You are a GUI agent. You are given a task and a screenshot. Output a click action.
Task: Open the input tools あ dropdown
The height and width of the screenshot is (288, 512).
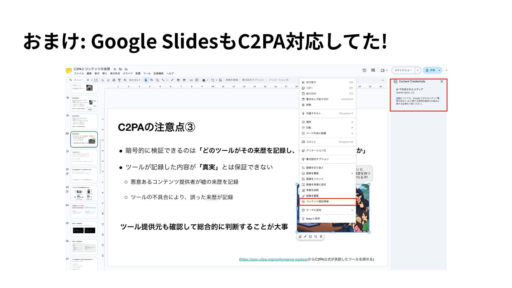click(205, 80)
